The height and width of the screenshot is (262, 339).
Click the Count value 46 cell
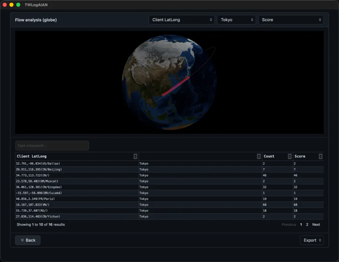pyautogui.click(x=278, y=175)
